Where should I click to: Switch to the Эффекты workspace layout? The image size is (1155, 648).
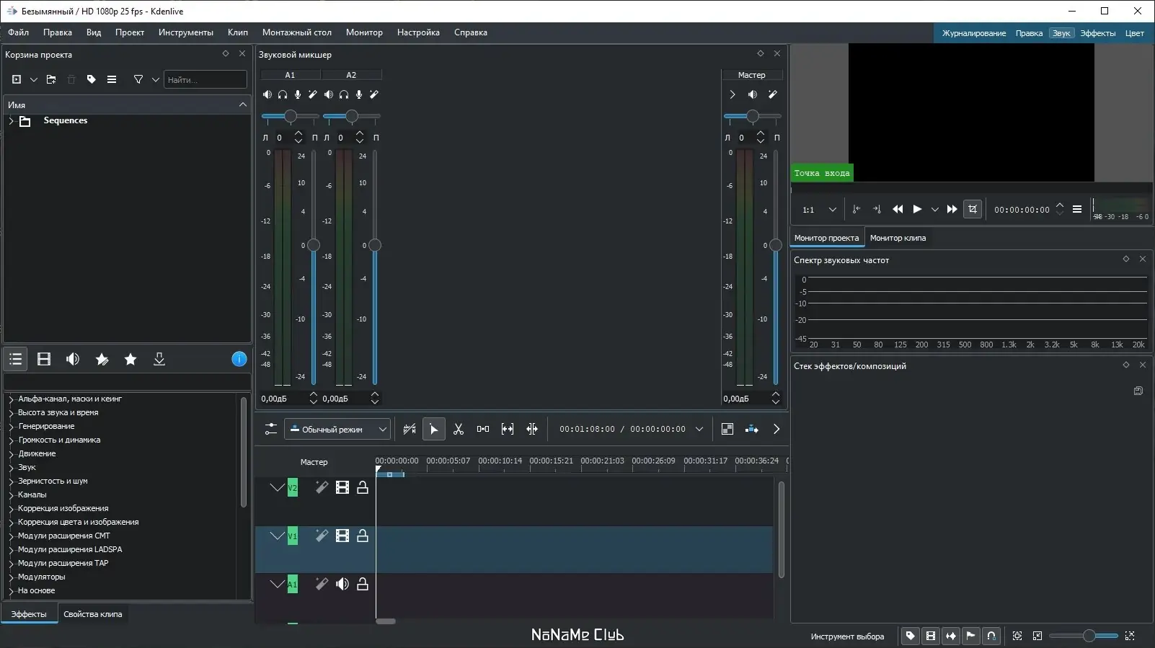(x=1097, y=33)
